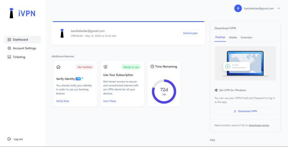Click the Time Remaining clock icon

(152, 67)
